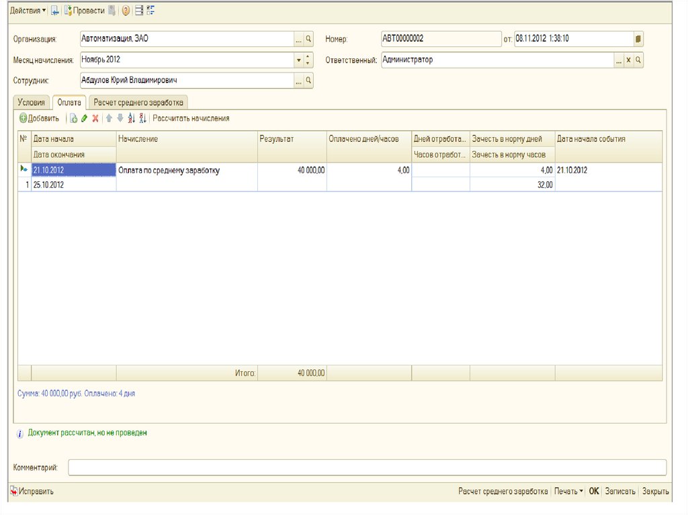Switch to the Условия tab
The width and height of the screenshot is (688, 515).
pos(31,103)
